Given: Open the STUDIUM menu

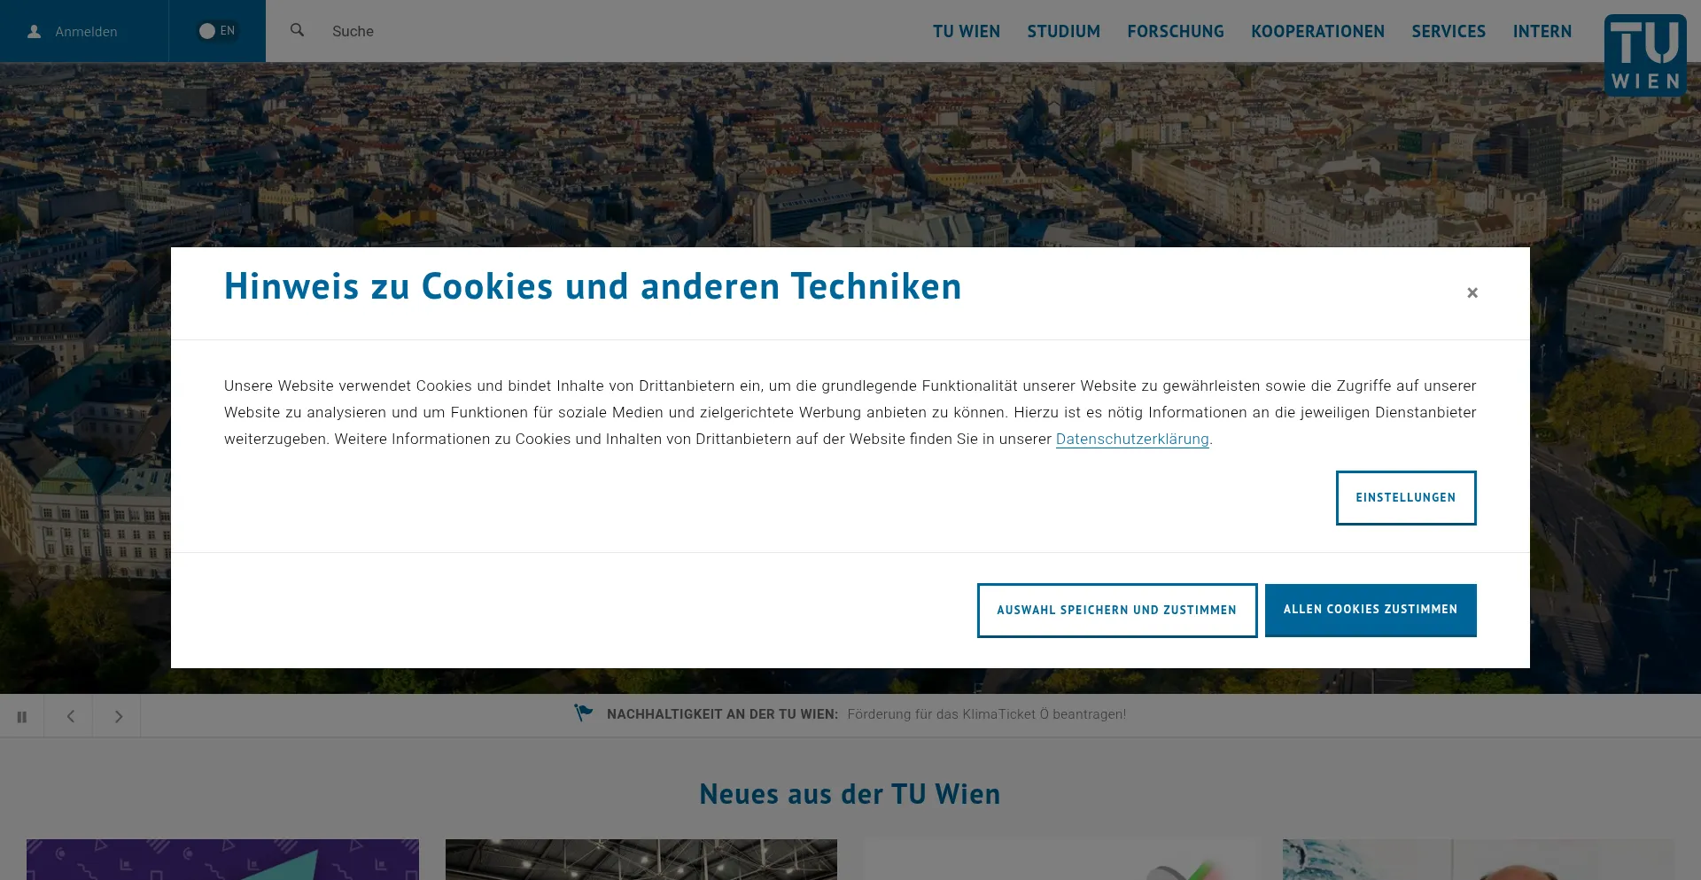Looking at the screenshot, I should coord(1064,32).
